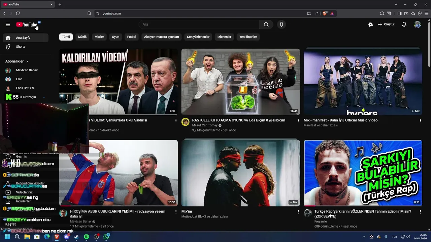Open the KALDIRILAN VİDEOM thumbnail
This screenshot has width=431, height=242.
coord(119,82)
